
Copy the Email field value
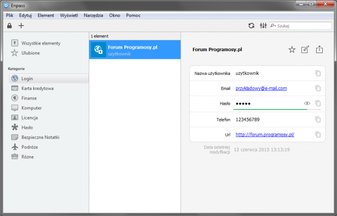point(318,89)
